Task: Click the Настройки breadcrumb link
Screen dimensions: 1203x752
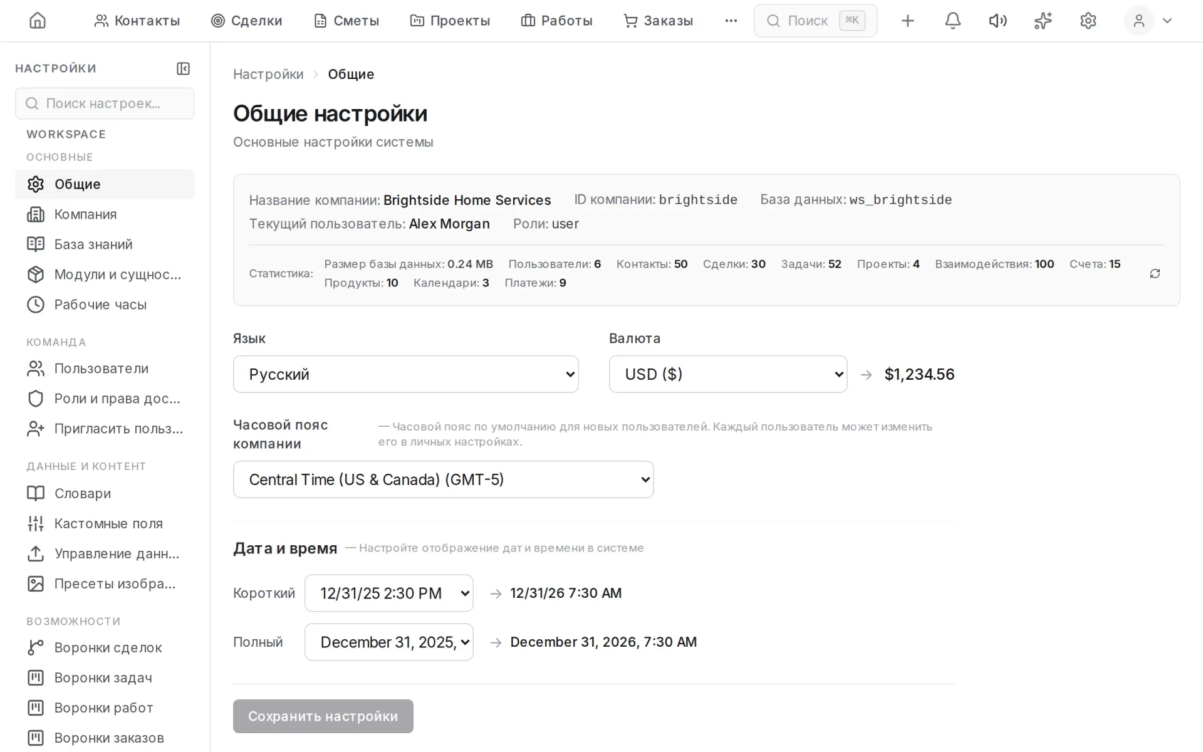Action: (268, 74)
